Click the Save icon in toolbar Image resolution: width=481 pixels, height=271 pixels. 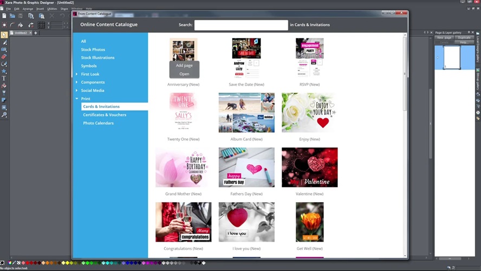tap(21, 16)
